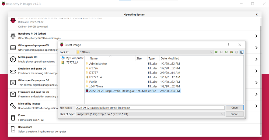Screen dimensions: 269x140
Task: Expand Media player OS chevron
Action: [256, 59]
